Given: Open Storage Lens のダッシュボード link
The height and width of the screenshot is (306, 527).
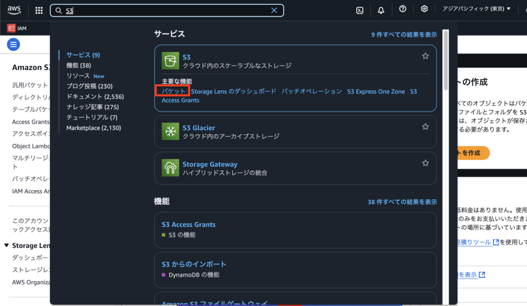Looking at the screenshot, I should point(234,92).
